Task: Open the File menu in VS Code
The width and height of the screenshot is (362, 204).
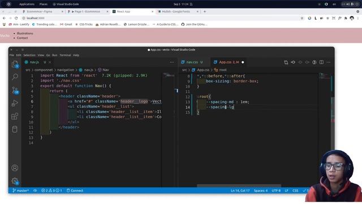Action: 12,56
